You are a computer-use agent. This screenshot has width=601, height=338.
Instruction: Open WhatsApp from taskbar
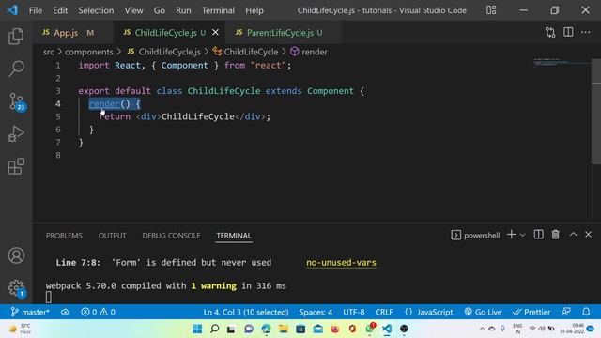click(370, 329)
